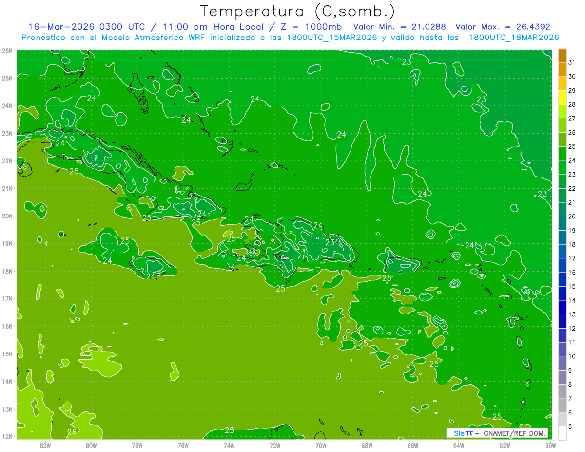
Task: Pick the dark blue band between legend 13 and 14
Action: (562, 307)
